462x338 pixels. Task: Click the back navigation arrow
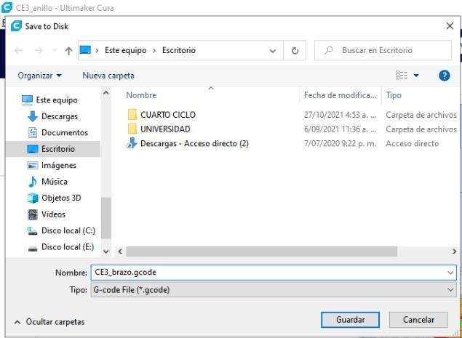19,51
